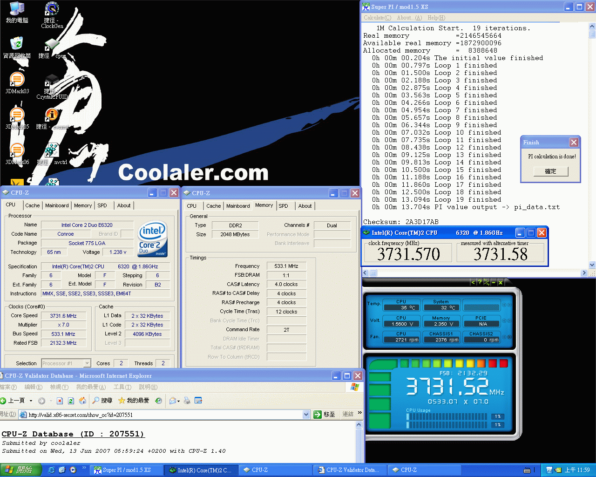
Task: Open the ClockGen shortcut on the desktop
Action: point(52,14)
